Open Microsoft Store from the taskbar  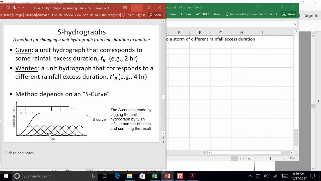142,176
